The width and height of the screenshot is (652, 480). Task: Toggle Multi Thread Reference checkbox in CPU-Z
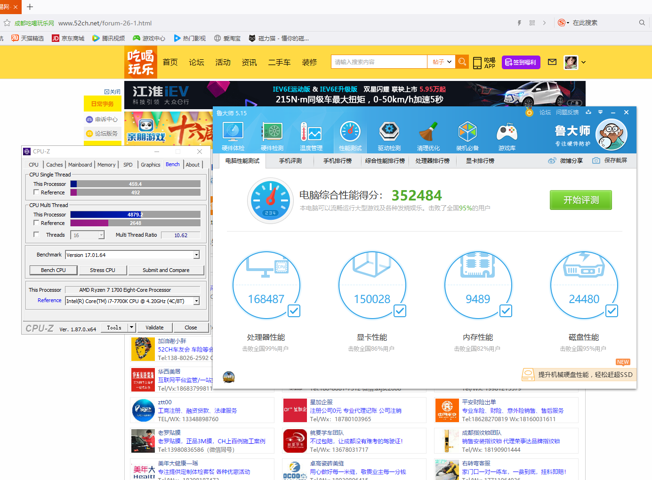(36, 223)
